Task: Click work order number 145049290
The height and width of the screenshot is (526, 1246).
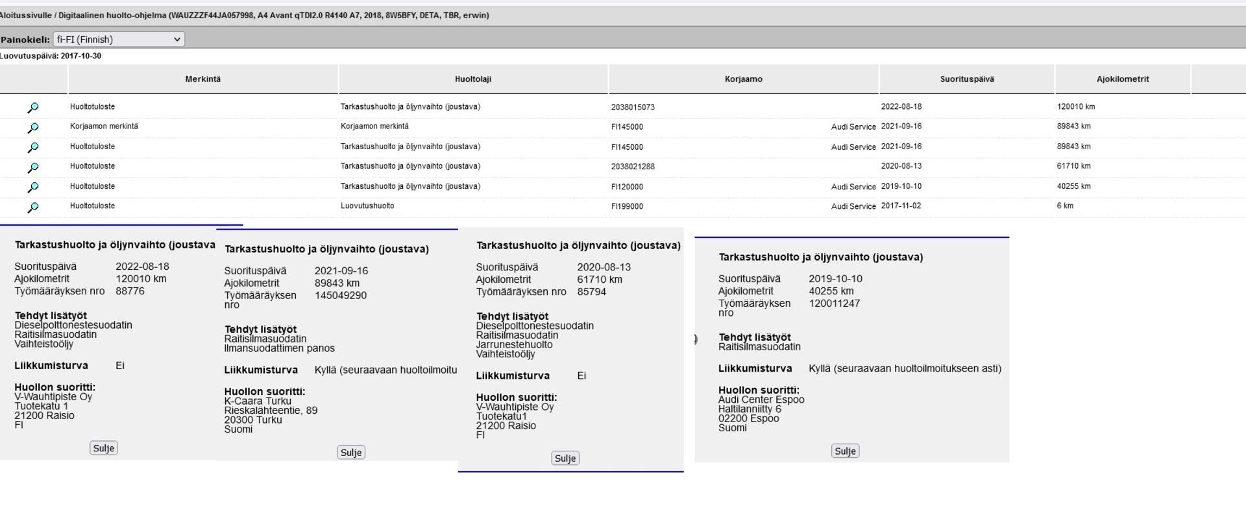Action: point(341,296)
